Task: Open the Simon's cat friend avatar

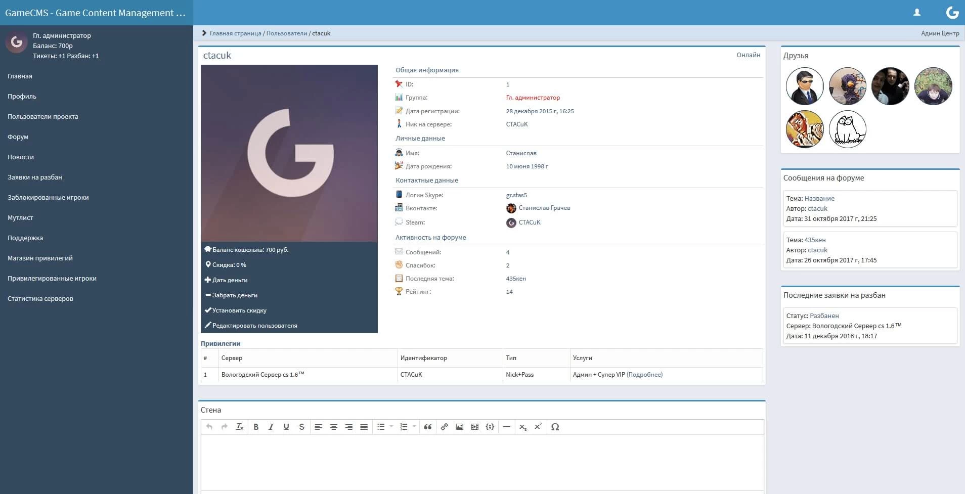Action: pos(847,129)
